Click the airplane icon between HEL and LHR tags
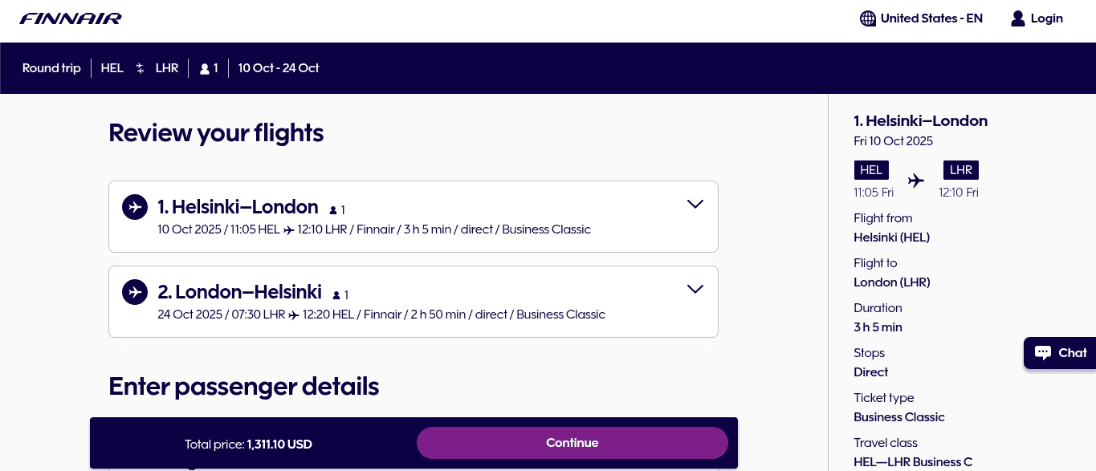 tap(915, 181)
